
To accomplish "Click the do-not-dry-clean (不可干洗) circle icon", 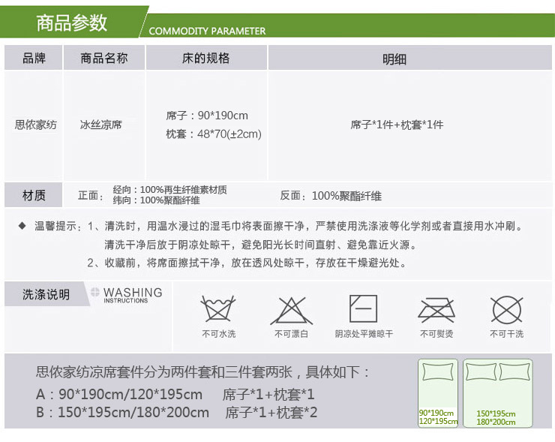I will pos(506,310).
